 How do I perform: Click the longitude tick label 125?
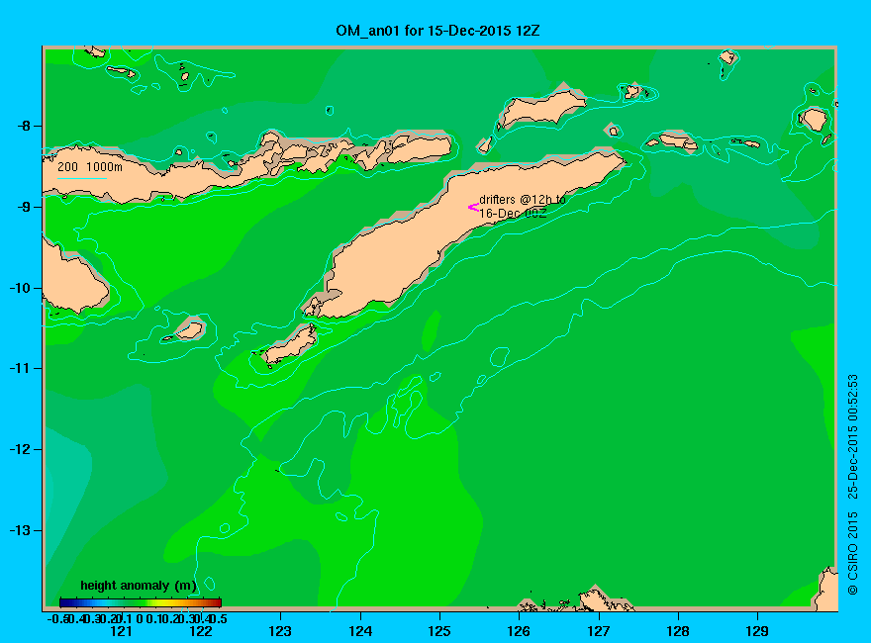439,631
